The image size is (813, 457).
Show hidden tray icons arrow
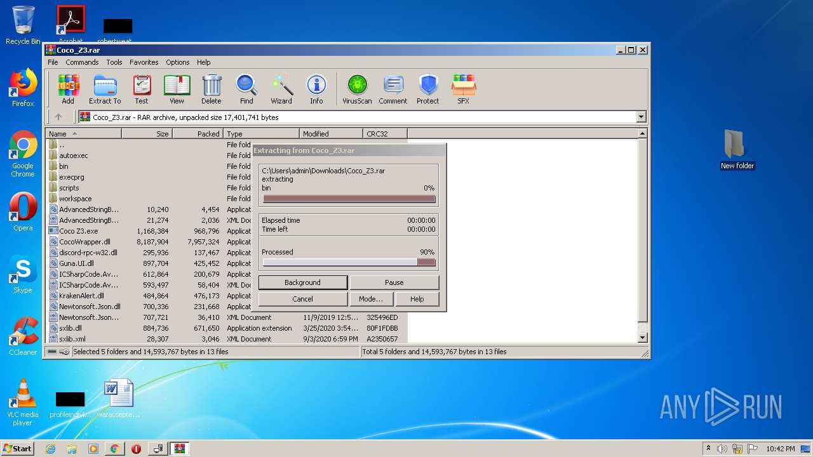[x=708, y=449]
